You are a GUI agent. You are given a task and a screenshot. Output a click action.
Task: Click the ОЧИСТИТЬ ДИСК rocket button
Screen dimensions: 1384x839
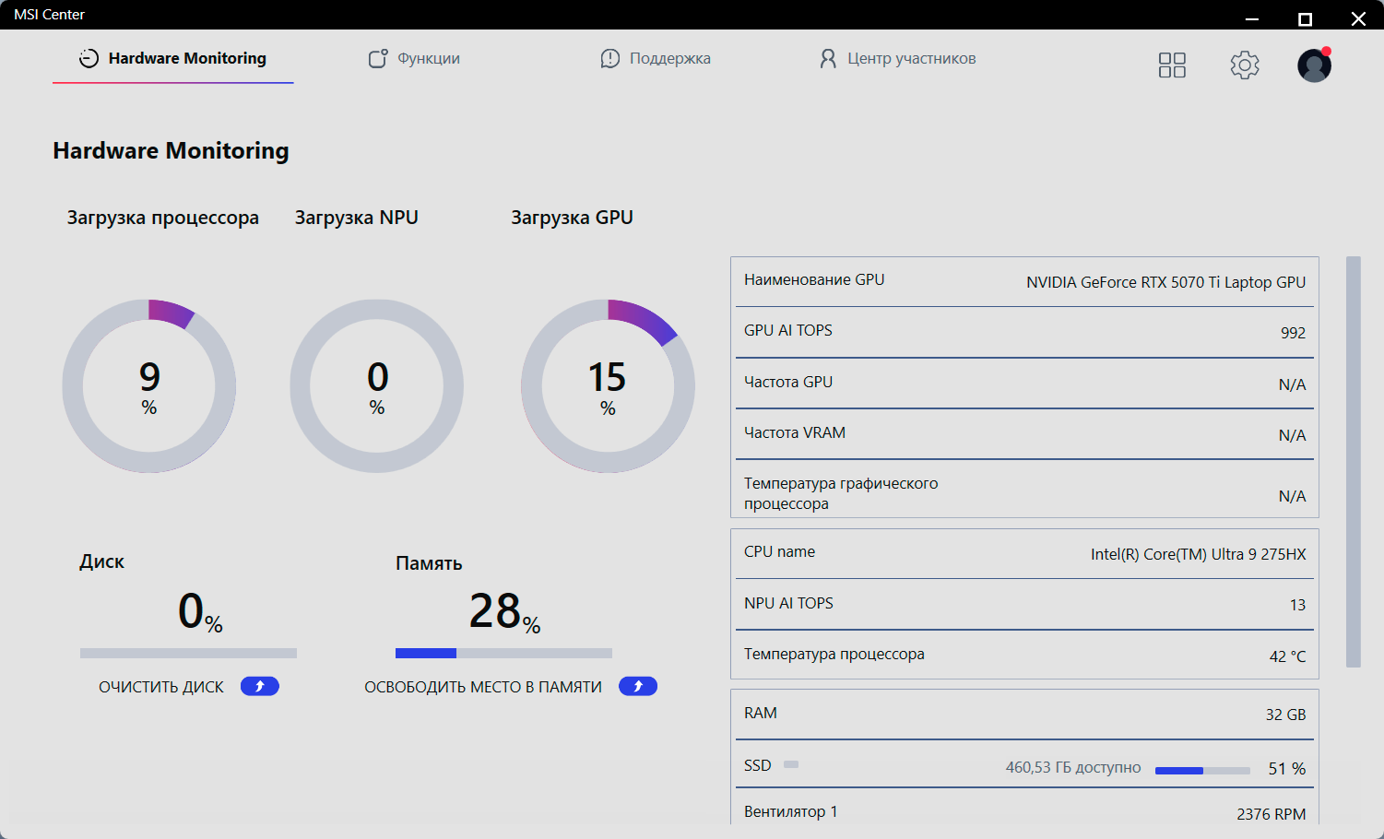260,686
